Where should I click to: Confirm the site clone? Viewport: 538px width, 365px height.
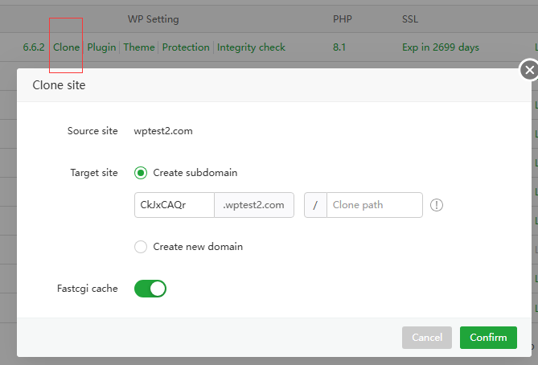click(x=488, y=338)
